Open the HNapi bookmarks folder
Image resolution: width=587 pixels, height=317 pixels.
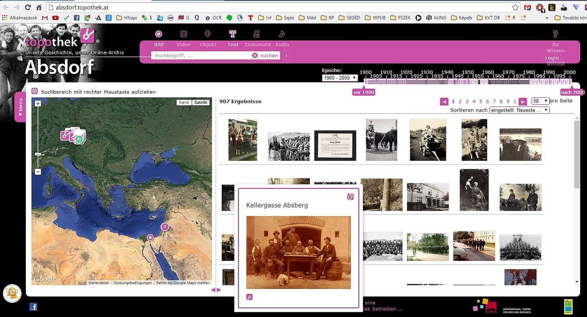point(127,18)
